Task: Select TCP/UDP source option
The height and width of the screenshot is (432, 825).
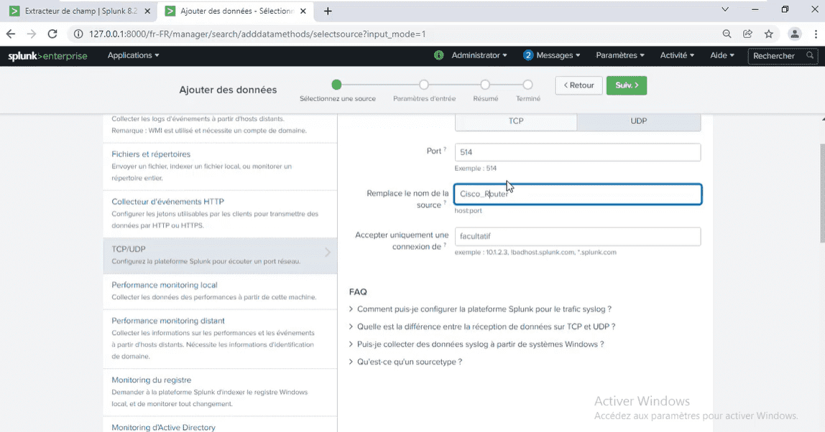Action: (220, 255)
